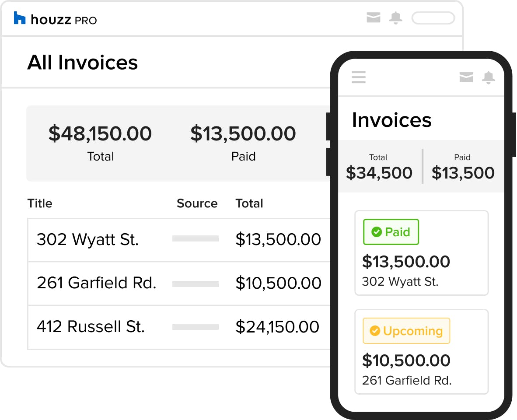517x420 pixels.
Task: Click the Houzz Pro logo
Action: pos(55,19)
